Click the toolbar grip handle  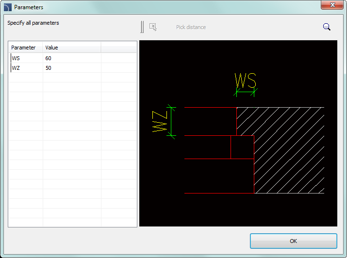click(x=142, y=27)
